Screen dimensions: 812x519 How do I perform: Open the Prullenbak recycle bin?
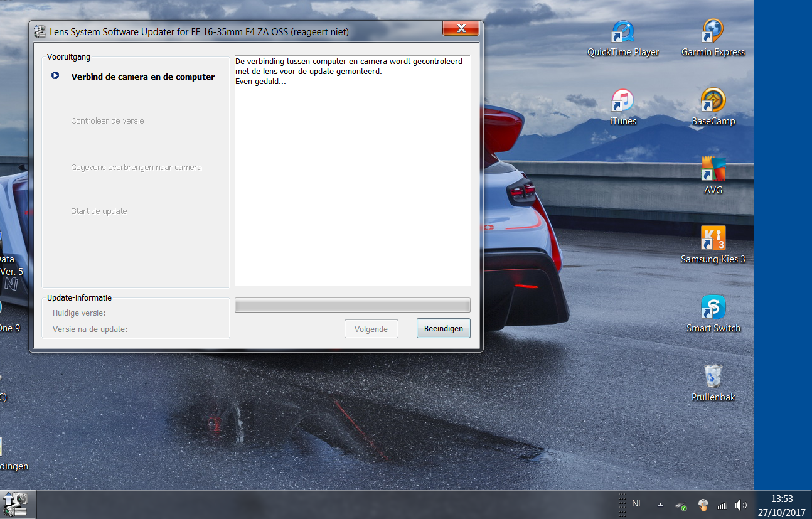(713, 377)
